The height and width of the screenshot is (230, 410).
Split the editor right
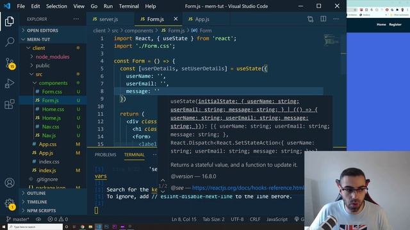(323, 19)
